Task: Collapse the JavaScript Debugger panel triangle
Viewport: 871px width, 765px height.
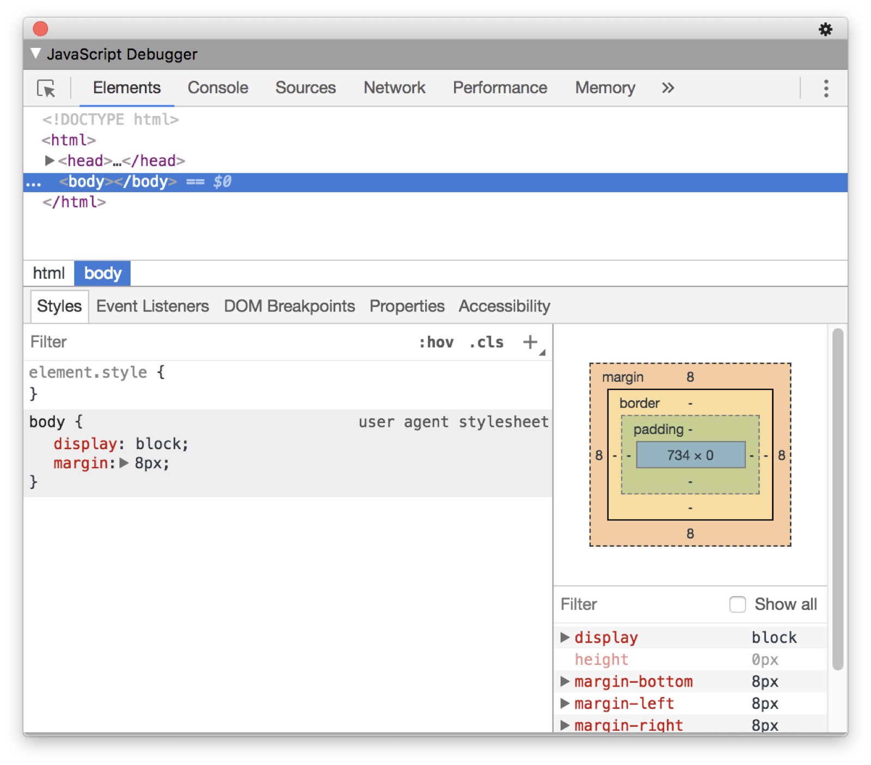Action: pyautogui.click(x=36, y=54)
